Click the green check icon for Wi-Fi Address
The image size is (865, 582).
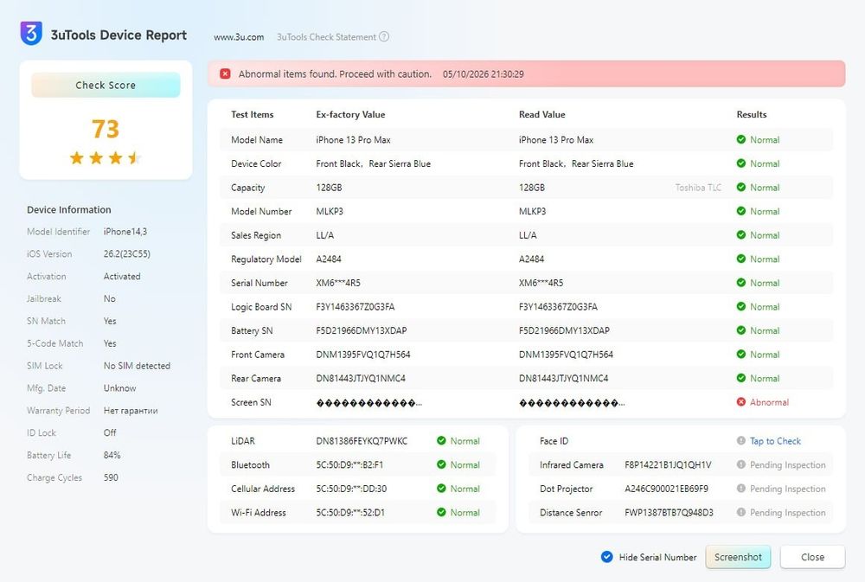coord(441,513)
